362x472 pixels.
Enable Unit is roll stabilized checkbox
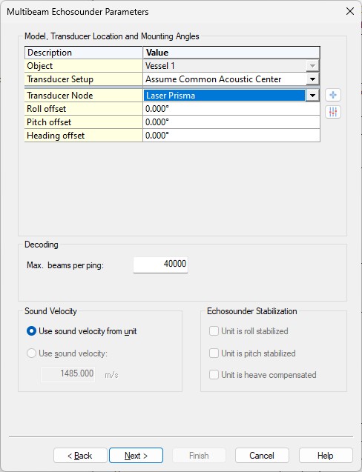214,331
